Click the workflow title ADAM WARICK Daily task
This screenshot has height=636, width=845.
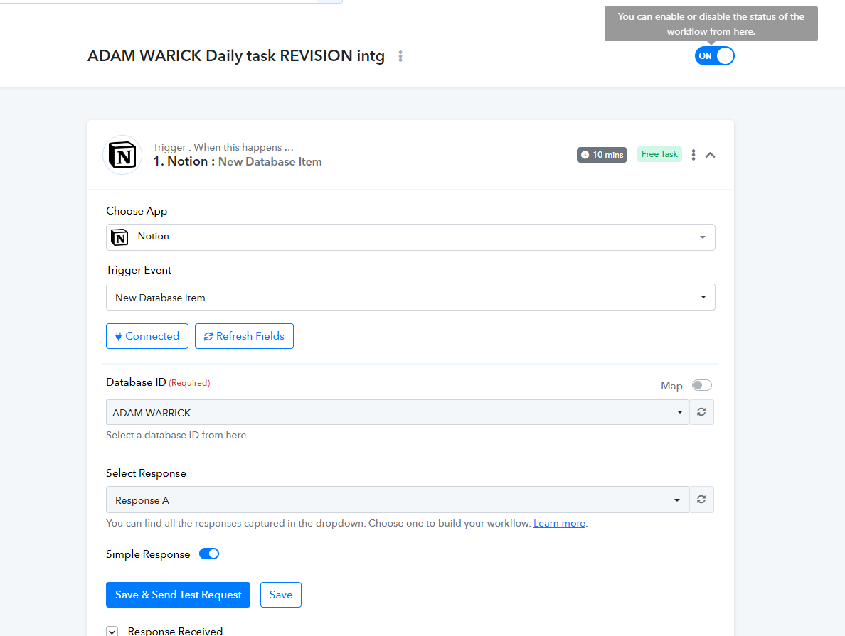pos(236,56)
